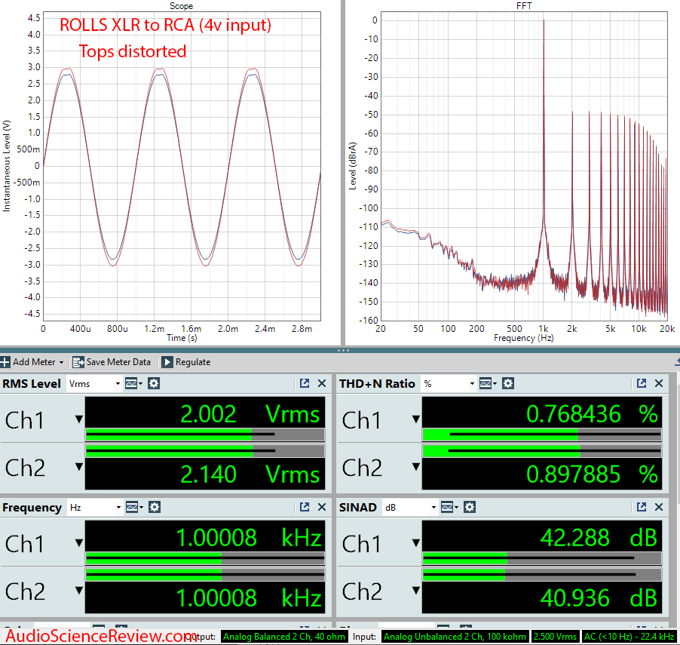
Task: Click the Regulate play icon
Action: [167, 362]
